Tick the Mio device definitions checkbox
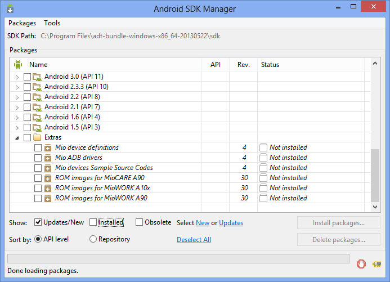 point(38,147)
